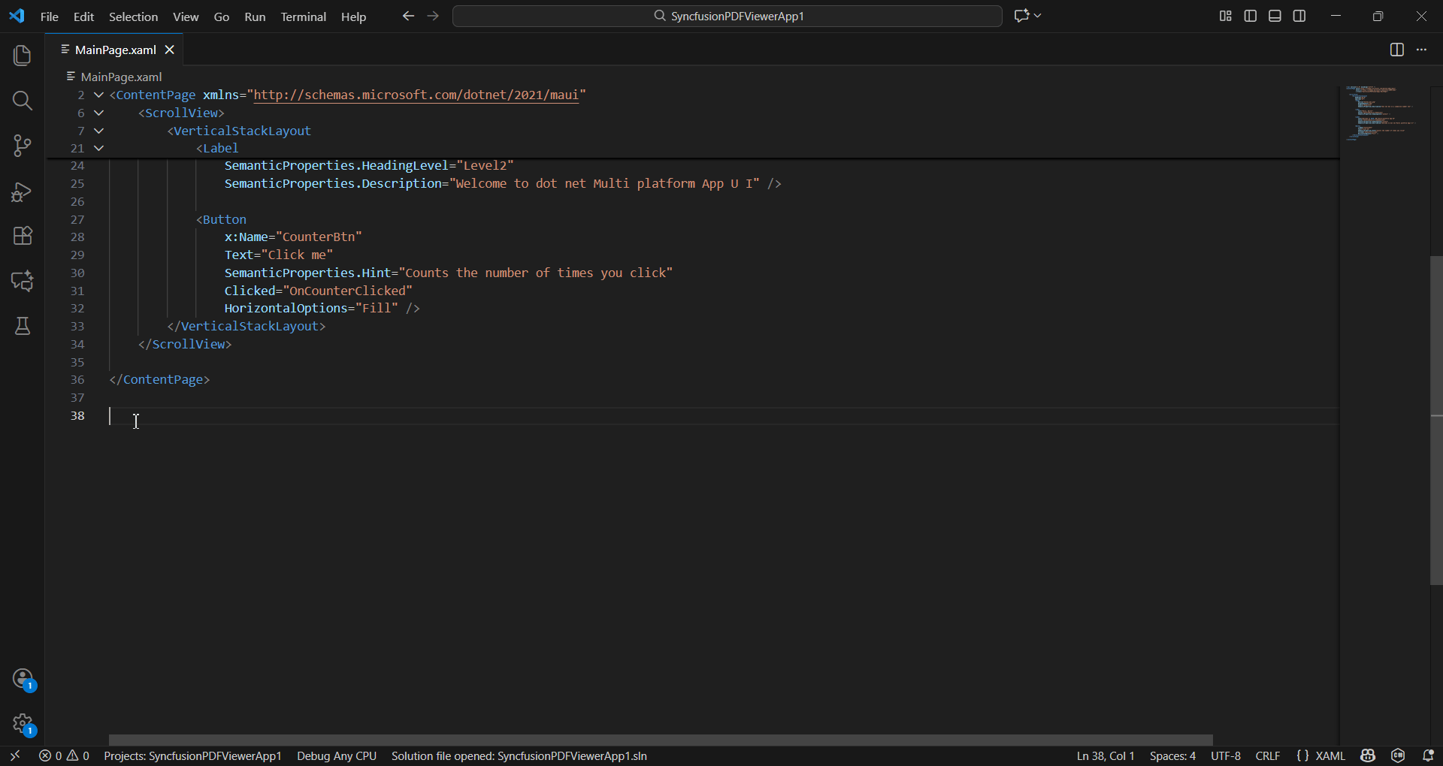Split the editor right
The width and height of the screenshot is (1443, 766).
(x=1396, y=50)
